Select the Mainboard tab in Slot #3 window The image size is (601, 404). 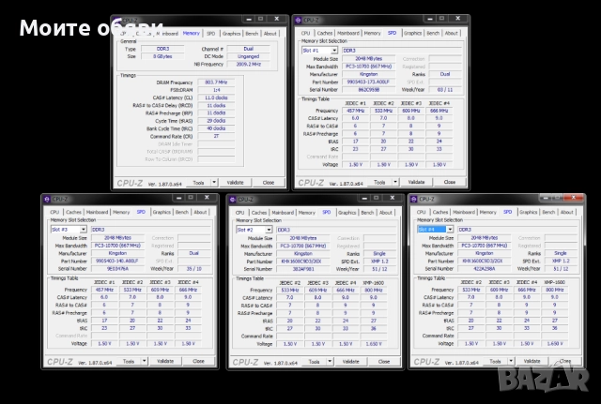tap(98, 212)
